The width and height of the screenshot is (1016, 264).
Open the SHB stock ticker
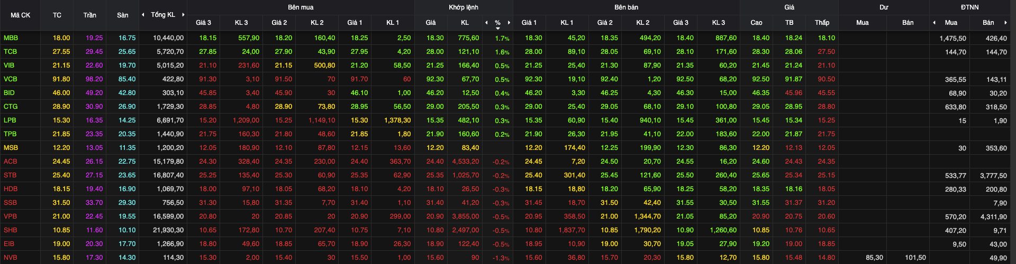click(11, 230)
